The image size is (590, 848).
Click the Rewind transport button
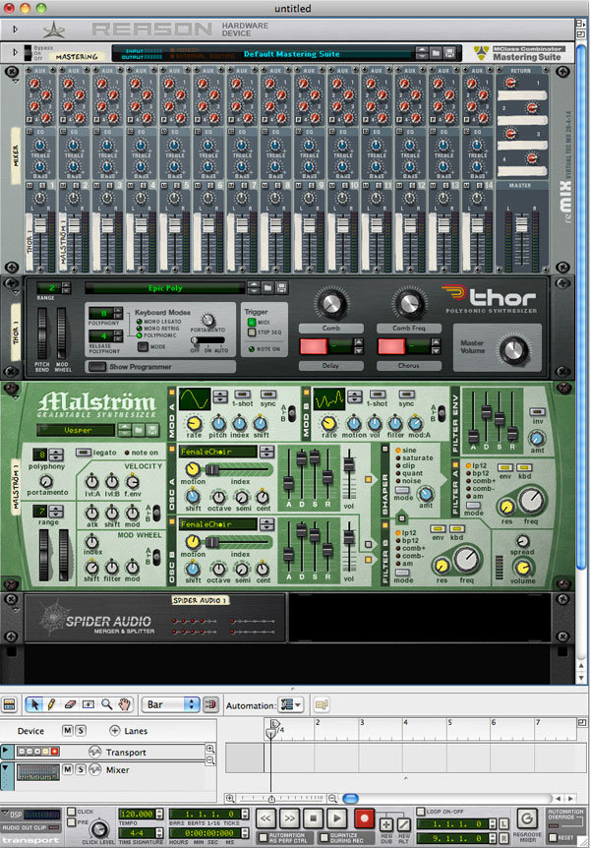(x=265, y=818)
